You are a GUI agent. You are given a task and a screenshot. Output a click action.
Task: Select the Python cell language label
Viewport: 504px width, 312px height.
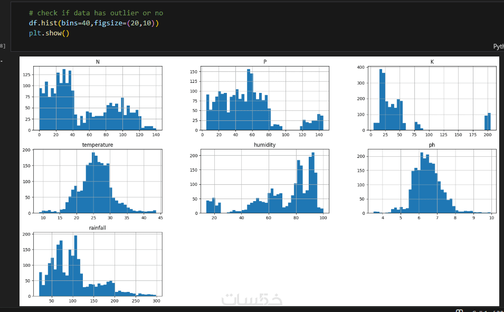(499, 46)
